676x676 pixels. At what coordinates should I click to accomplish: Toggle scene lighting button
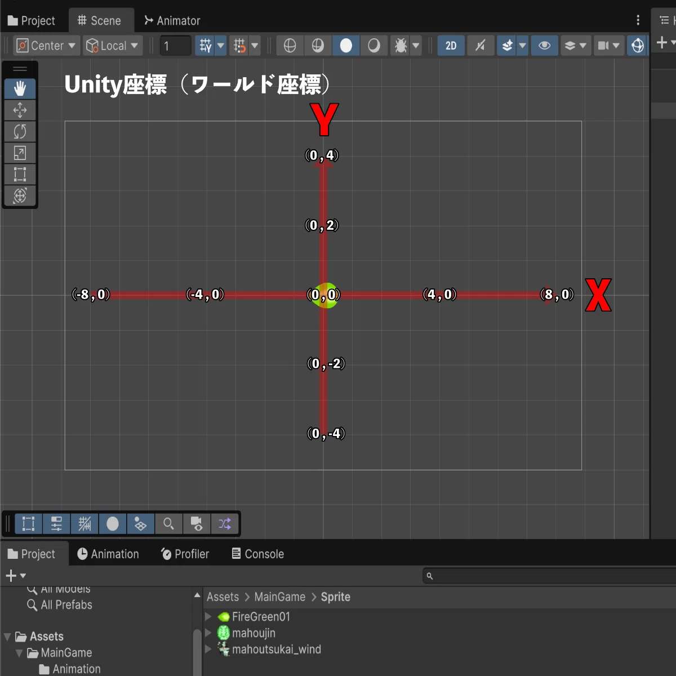click(480, 46)
